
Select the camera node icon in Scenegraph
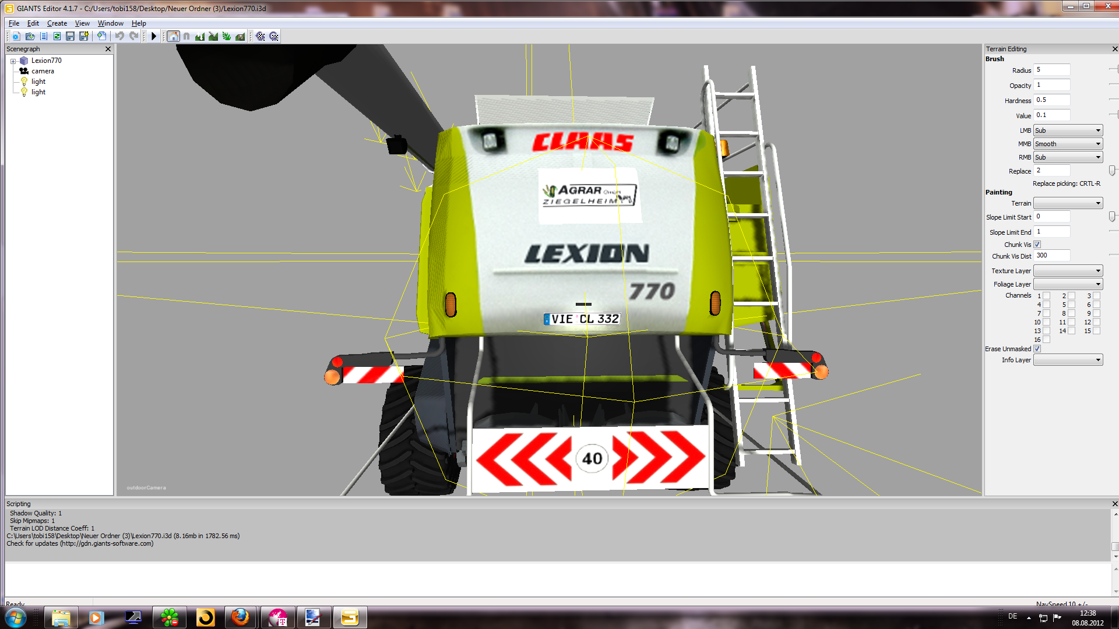pyautogui.click(x=24, y=71)
